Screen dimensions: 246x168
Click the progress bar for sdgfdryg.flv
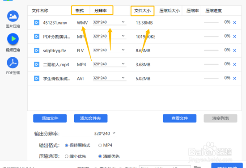(x=211, y=50)
